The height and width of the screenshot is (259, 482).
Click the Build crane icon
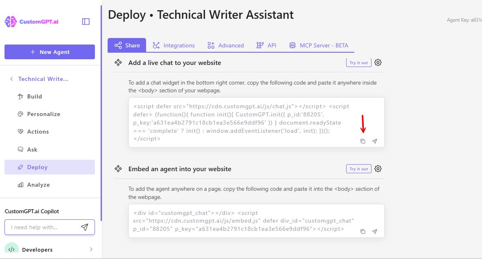[x=20, y=96]
